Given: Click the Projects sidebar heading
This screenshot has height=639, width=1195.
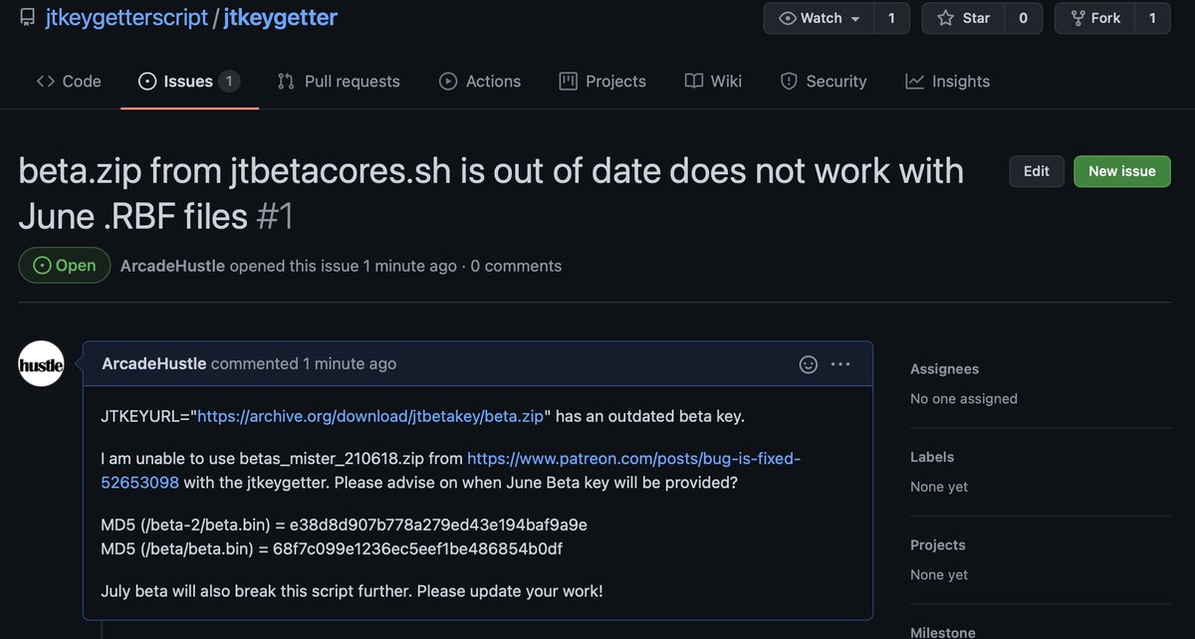Looking at the screenshot, I should click(x=938, y=544).
